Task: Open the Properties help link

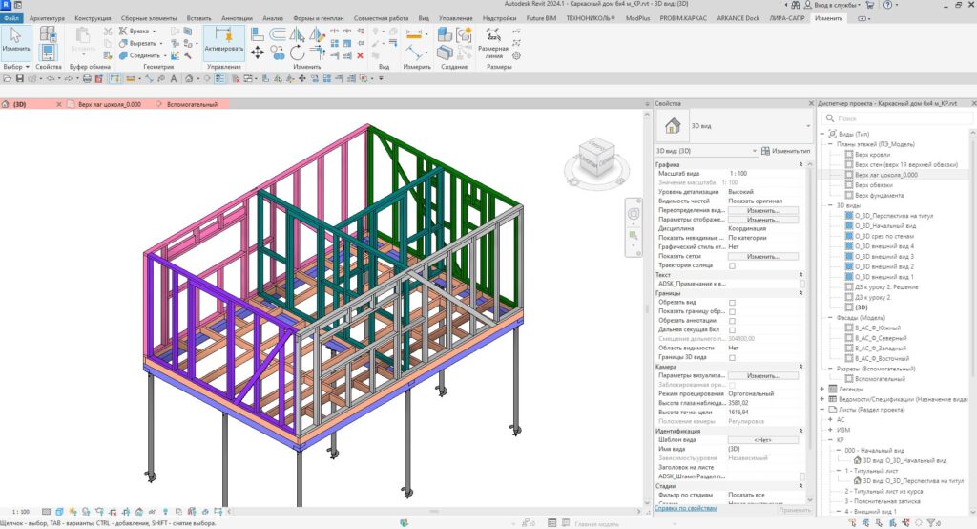Action: pos(687,510)
